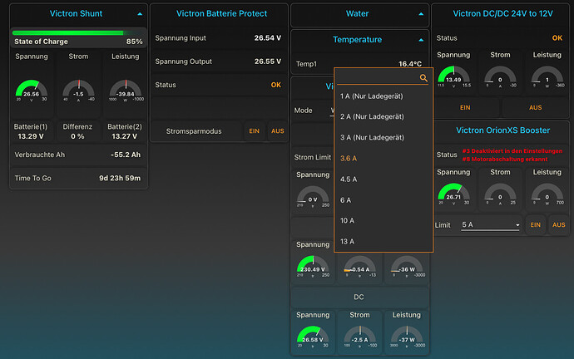
Task: Click the Victron Shunt title
Action: click(x=76, y=13)
